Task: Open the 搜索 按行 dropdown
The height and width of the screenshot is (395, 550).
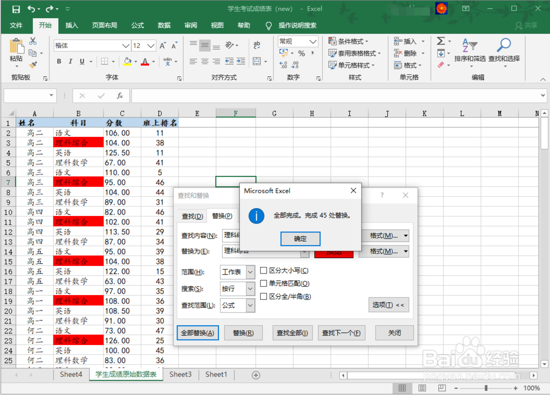Action: point(250,289)
